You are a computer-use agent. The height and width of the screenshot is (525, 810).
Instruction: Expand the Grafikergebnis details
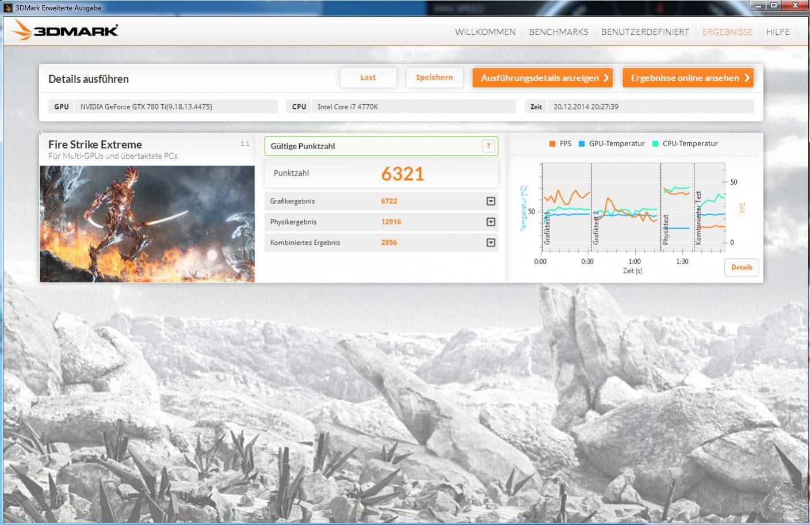(x=491, y=201)
